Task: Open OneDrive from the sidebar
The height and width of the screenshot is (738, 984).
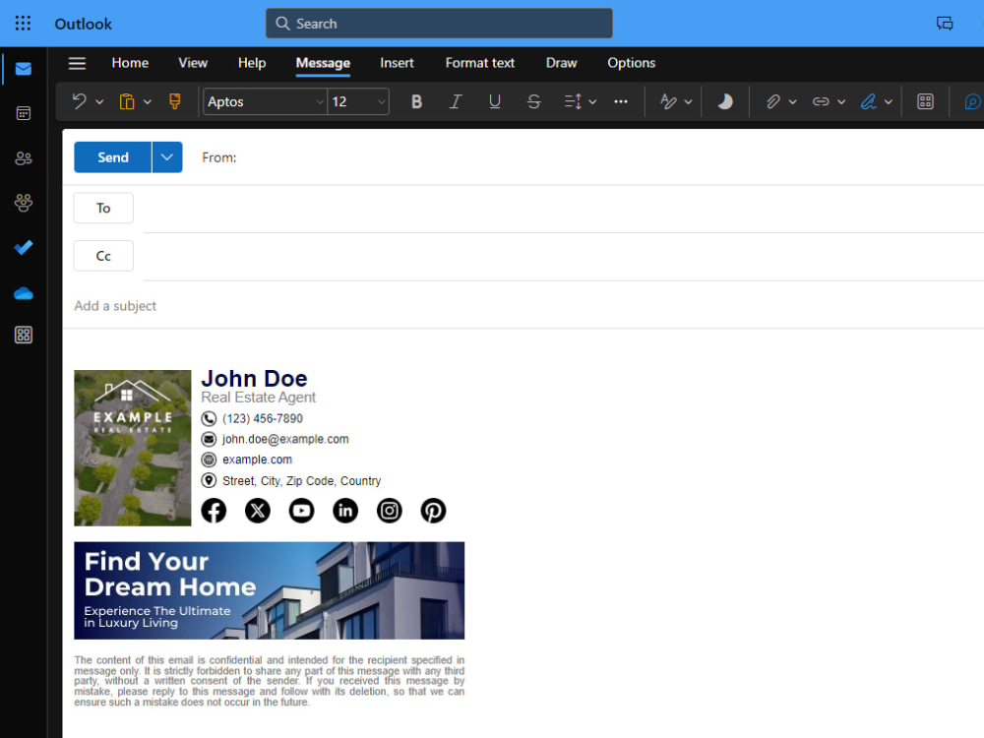Action: pyautogui.click(x=23, y=293)
